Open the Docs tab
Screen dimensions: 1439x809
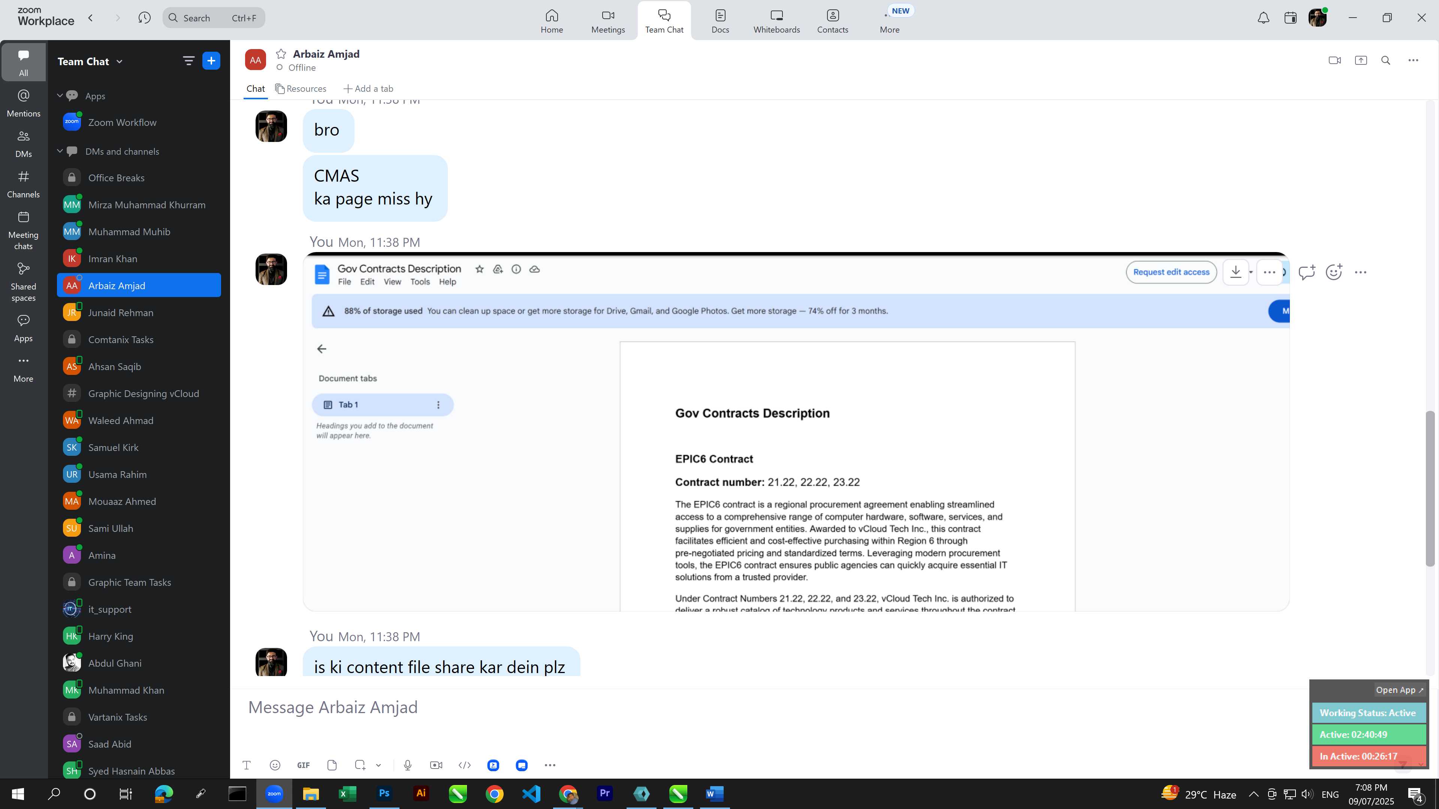(720, 21)
